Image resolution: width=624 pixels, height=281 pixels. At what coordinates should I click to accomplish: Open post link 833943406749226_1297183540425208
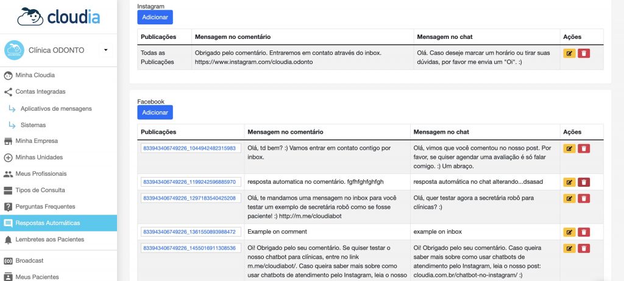190,198
